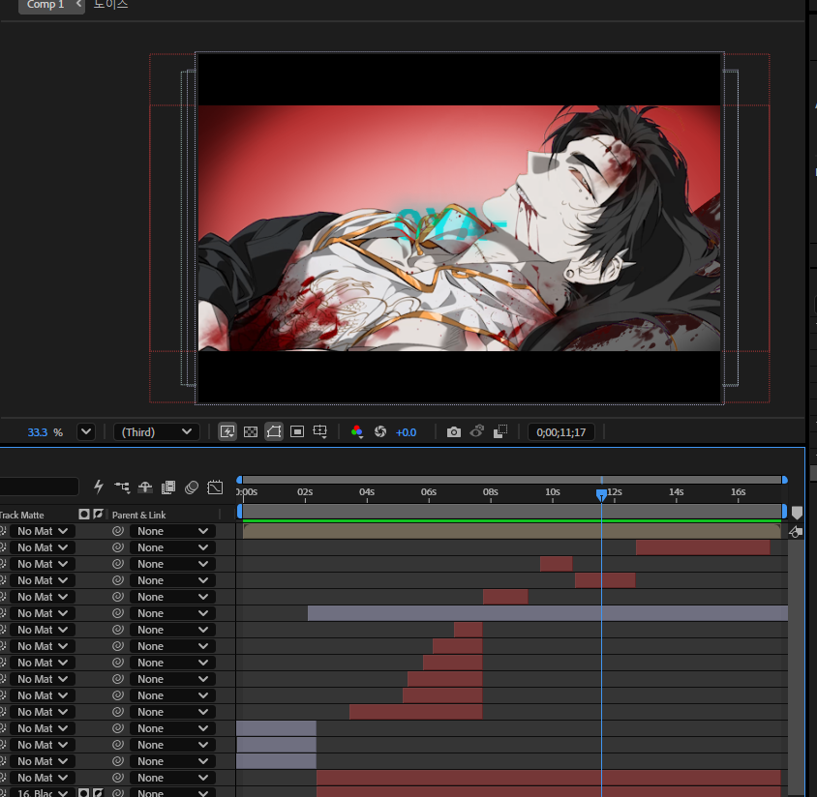The image size is (817, 797).
Task: Click the shape icon below the marker bin
Action: (796, 532)
